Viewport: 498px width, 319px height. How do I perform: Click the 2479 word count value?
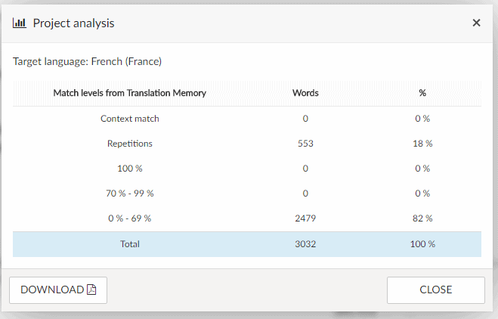point(305,218)
